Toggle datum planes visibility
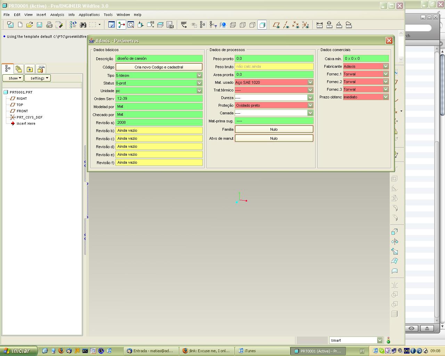This screenshot has height=356, width=445. [276, 25]
